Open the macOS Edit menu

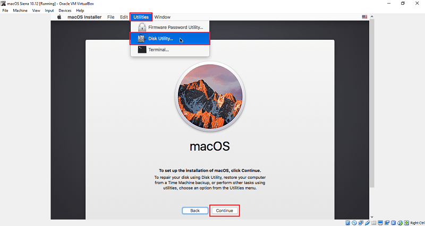[x=124, y=17]
